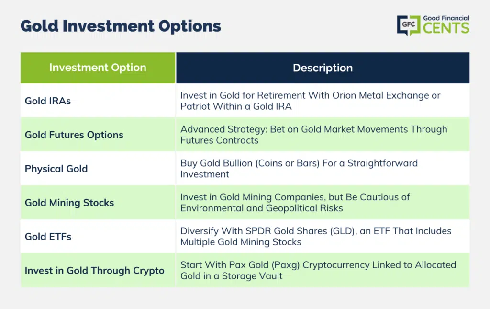Click the Investment Option column header
Screen dimensions: 490x309
pyautogui.click(x=98, y=68)
